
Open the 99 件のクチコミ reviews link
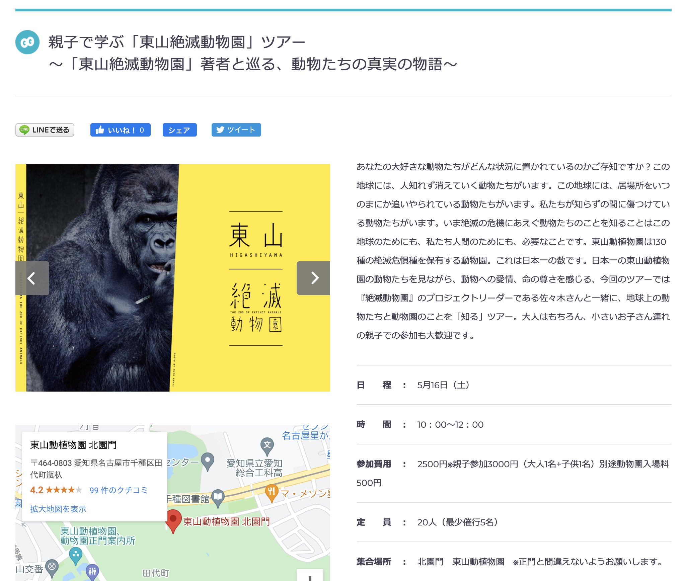119,490
